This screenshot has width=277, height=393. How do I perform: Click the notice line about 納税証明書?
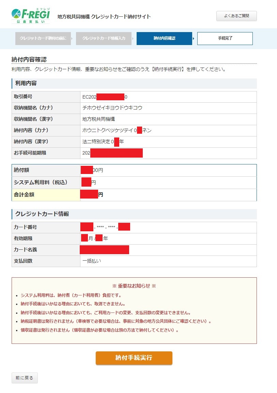(x=116, y=321)
